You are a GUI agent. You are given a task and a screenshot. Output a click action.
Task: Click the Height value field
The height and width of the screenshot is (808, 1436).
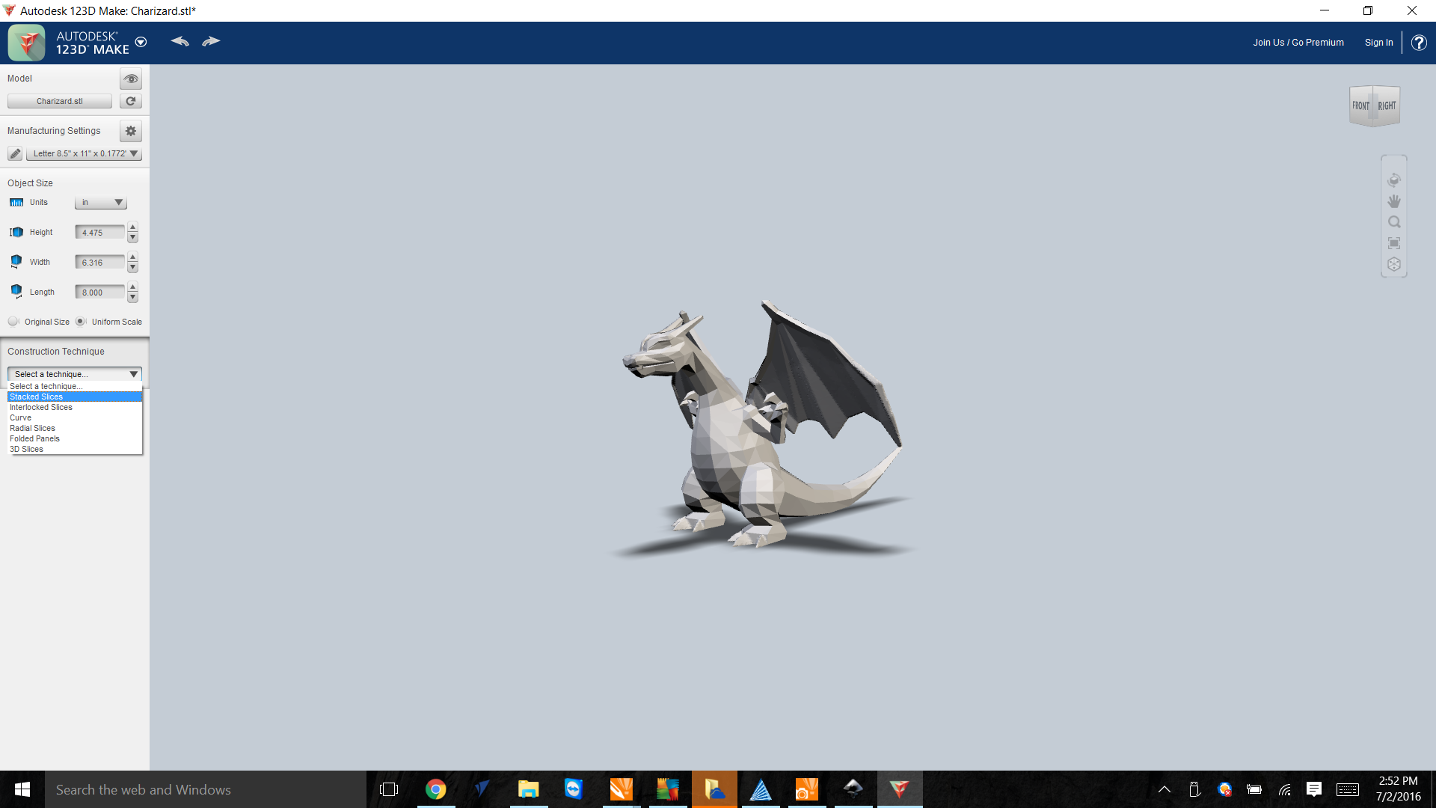100,233
